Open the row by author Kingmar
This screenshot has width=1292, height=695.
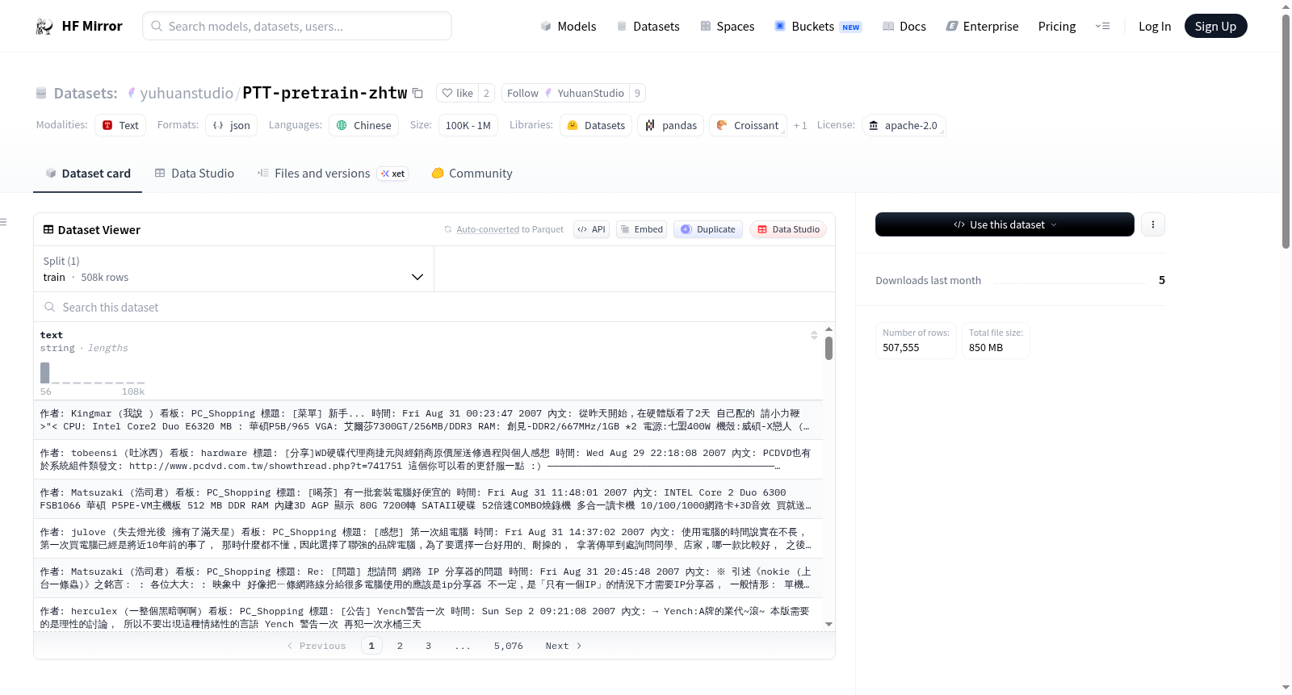(428, 420)
